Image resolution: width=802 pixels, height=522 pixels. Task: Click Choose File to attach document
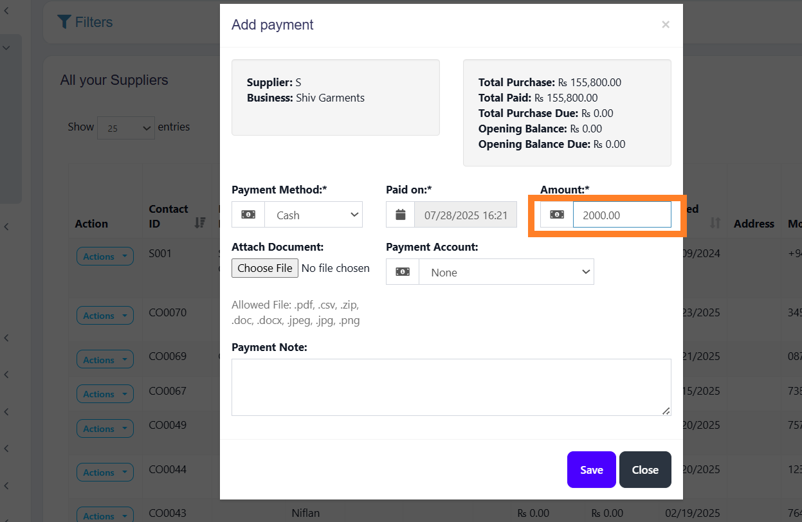(265, 268)
